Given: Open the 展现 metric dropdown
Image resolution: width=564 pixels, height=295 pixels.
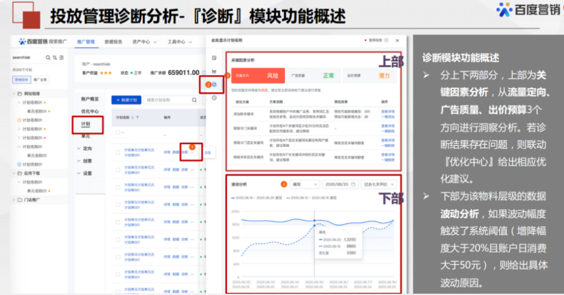Looking at the screenshot, I should point(305,184).
